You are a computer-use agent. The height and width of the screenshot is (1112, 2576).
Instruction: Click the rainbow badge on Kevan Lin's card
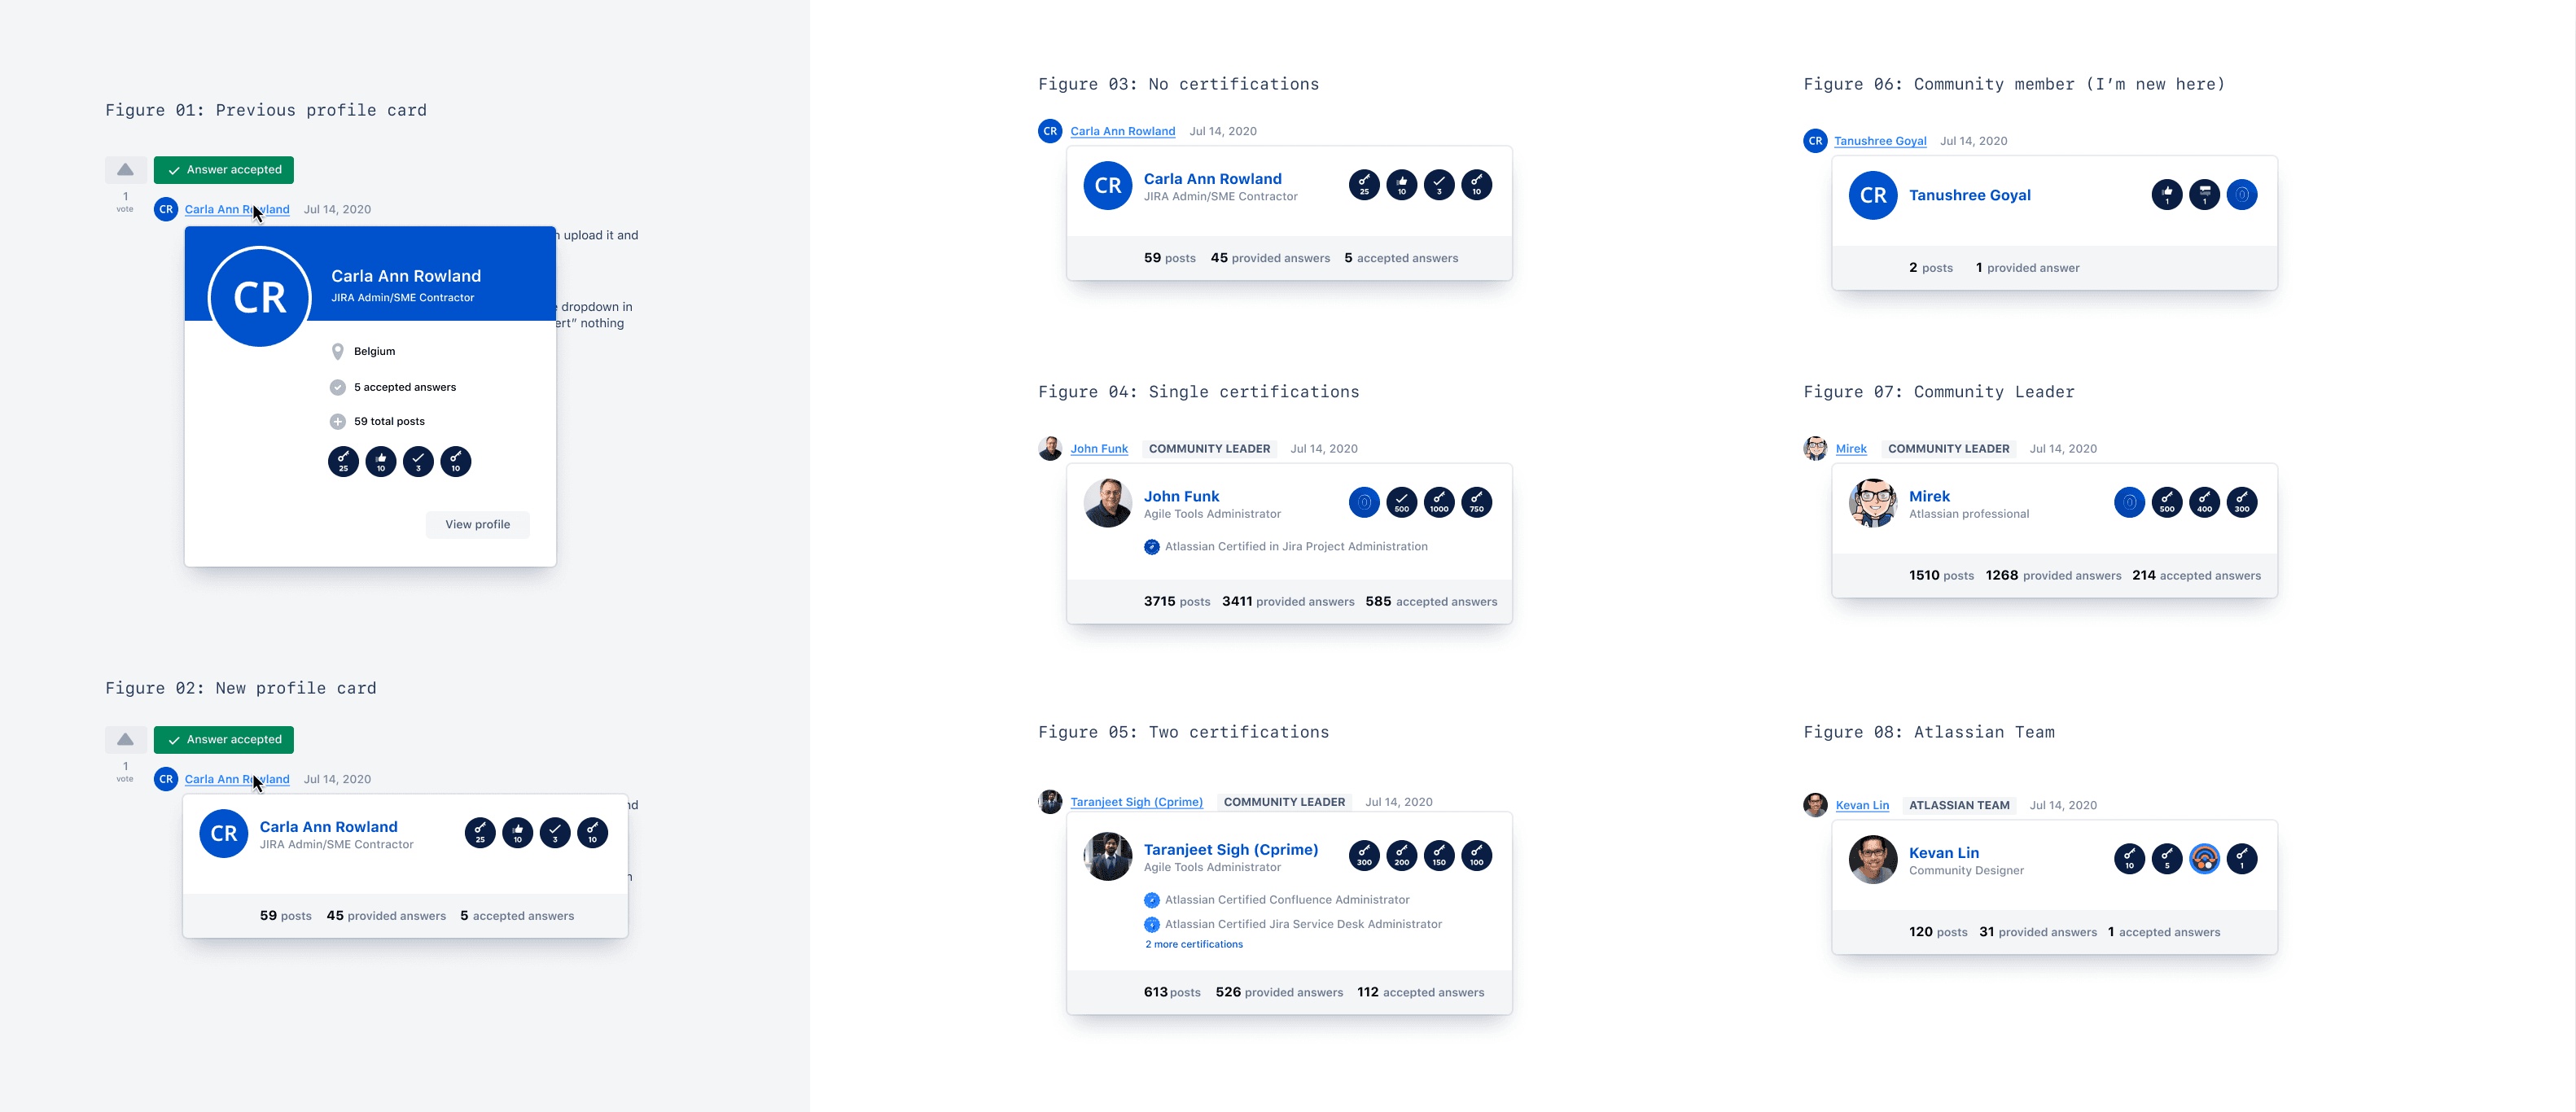point(2205,859)
